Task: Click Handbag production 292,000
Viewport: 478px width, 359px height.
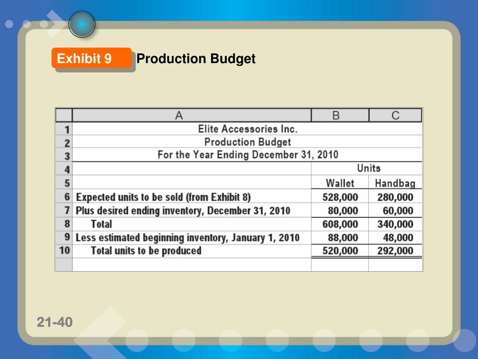Action: pos(395,251)
